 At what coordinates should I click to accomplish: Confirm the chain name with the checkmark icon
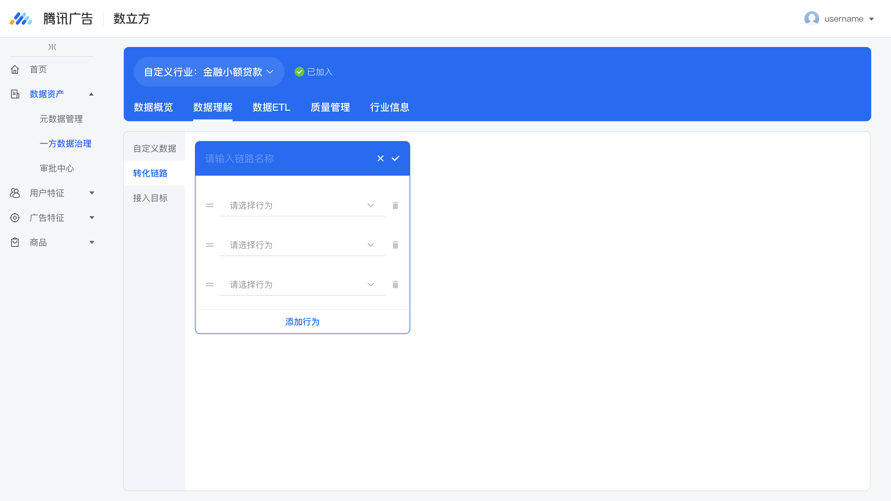(x=395, y=158)
